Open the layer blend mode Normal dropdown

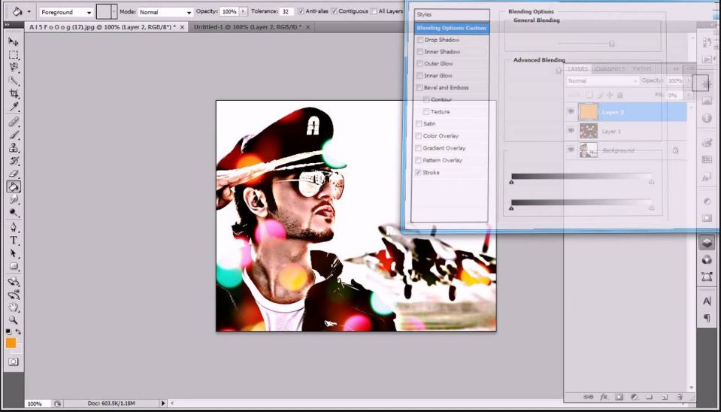coord(602,81)
